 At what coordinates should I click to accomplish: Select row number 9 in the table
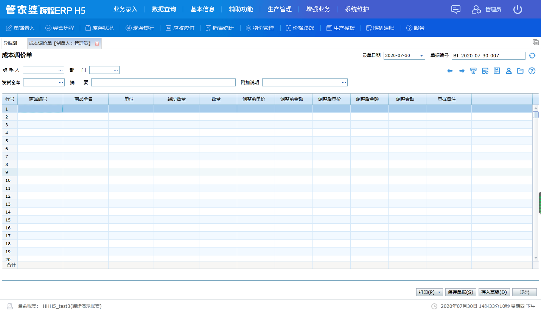tap(10, 172)
